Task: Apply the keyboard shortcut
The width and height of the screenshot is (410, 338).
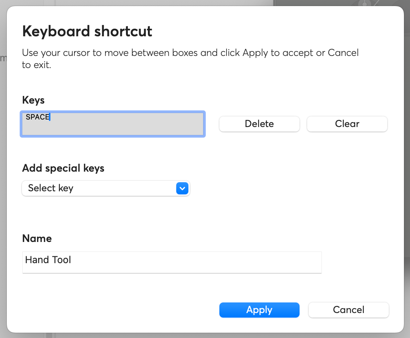Action: [x=259, y=310]
